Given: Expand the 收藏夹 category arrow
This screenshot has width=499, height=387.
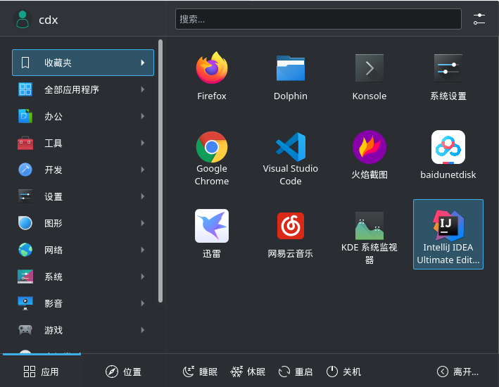Looking at the screenshot, I should click(143, 63).
